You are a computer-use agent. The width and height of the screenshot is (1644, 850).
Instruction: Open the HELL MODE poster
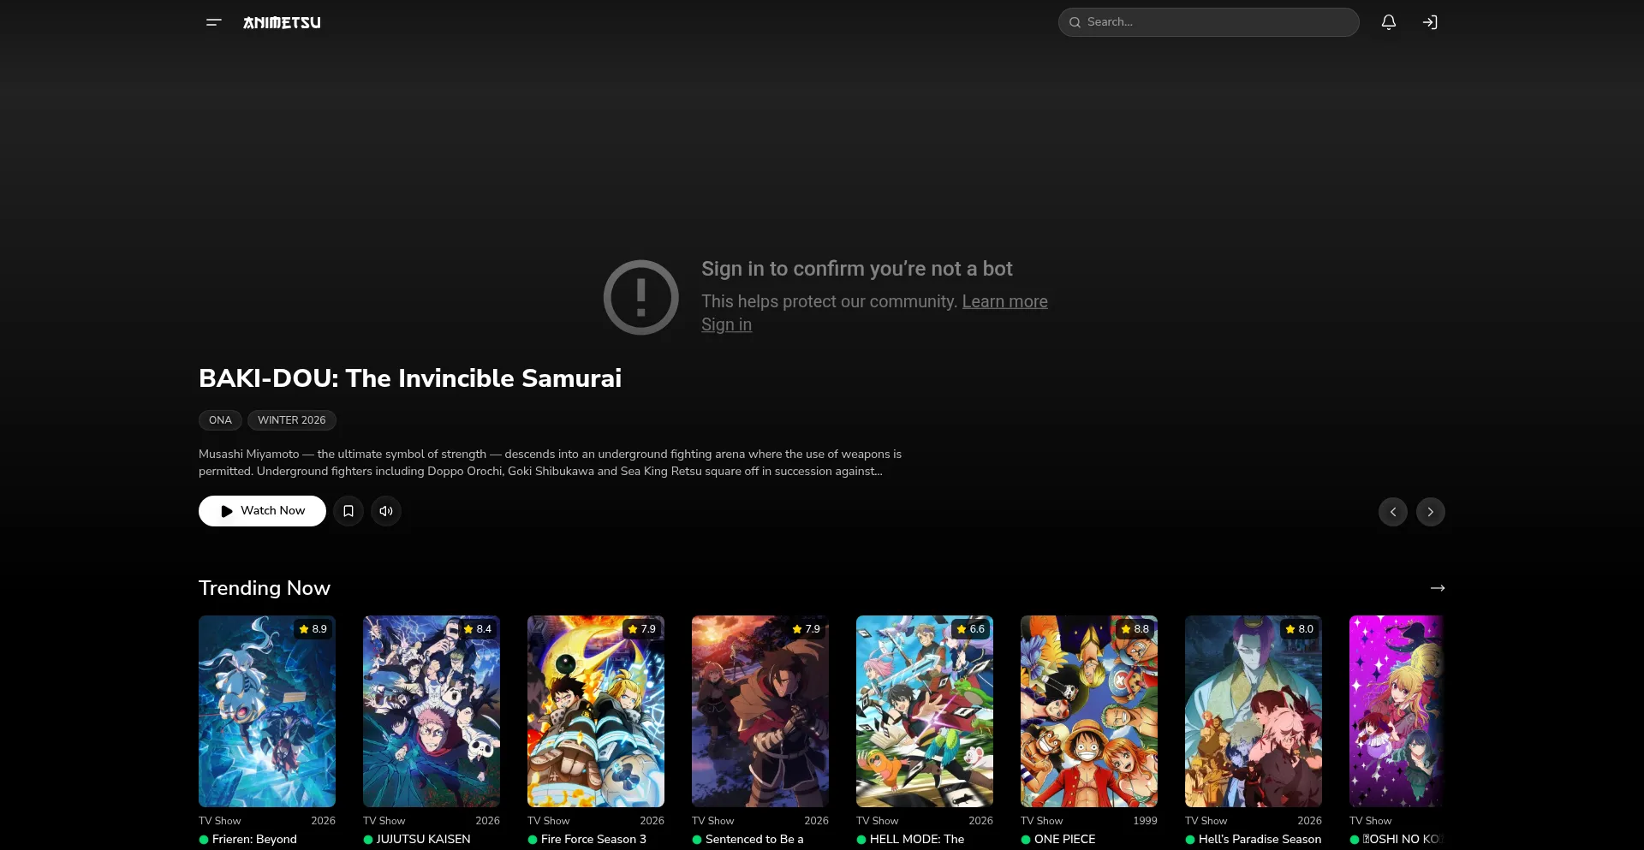pyautogui.click(x=925, y=711)
